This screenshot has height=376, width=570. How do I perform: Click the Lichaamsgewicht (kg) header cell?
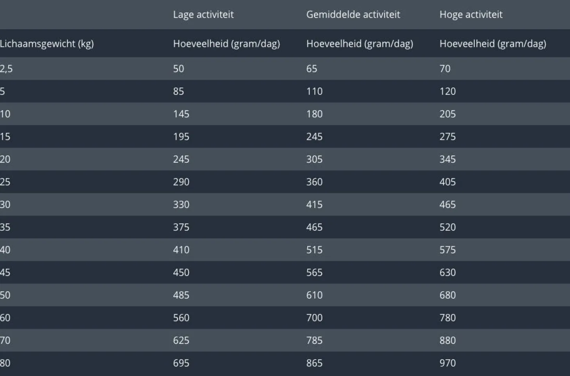point(47,43)
